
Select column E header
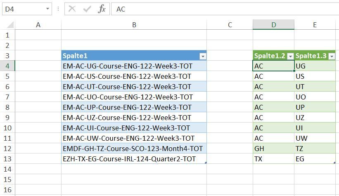click(x=315, y=25)
